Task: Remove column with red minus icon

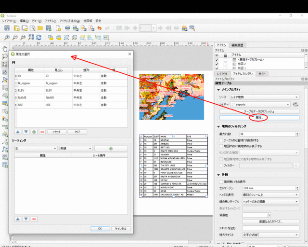Action: point(42,132)
